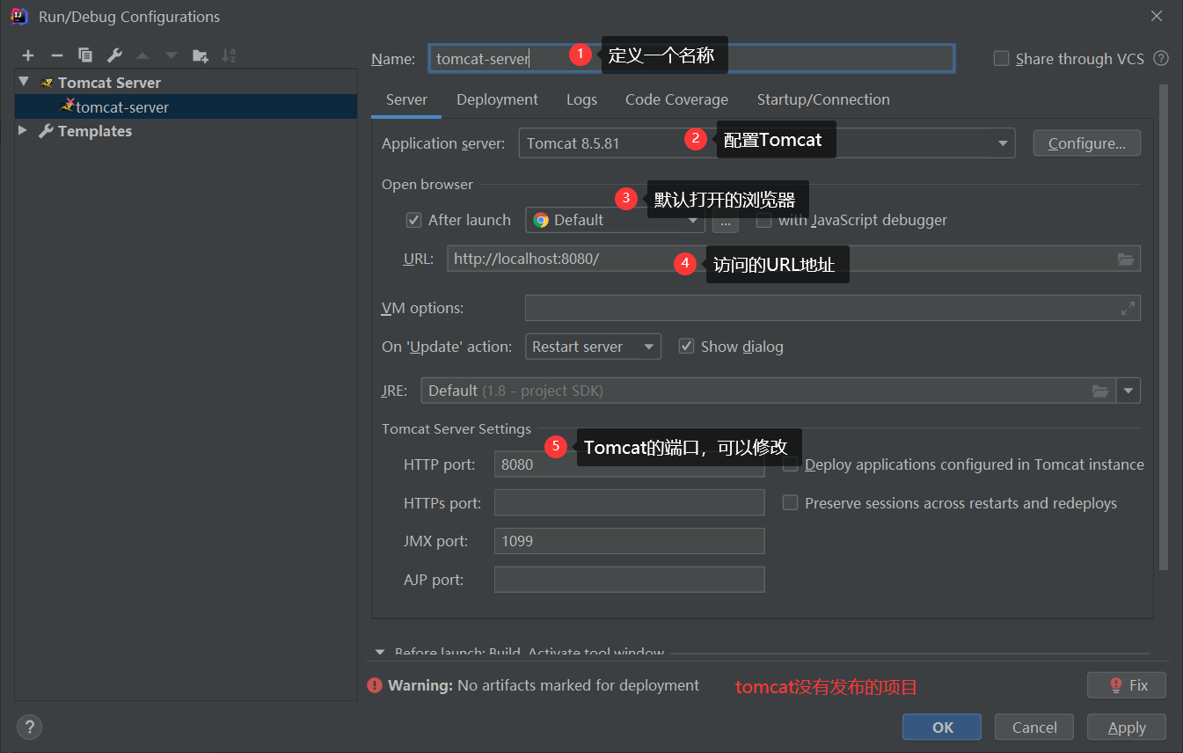
Task: Check Deploy applications configured in Tomcat instance
Action: pyautogui.click(x=790, y=464)
